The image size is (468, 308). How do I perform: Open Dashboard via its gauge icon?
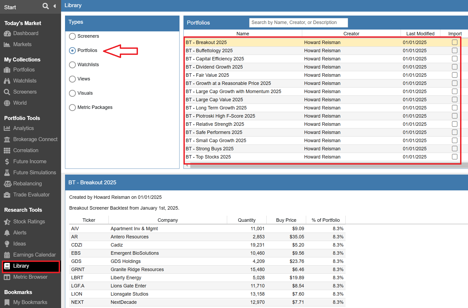pyautogui.click(x=7, y=33)
